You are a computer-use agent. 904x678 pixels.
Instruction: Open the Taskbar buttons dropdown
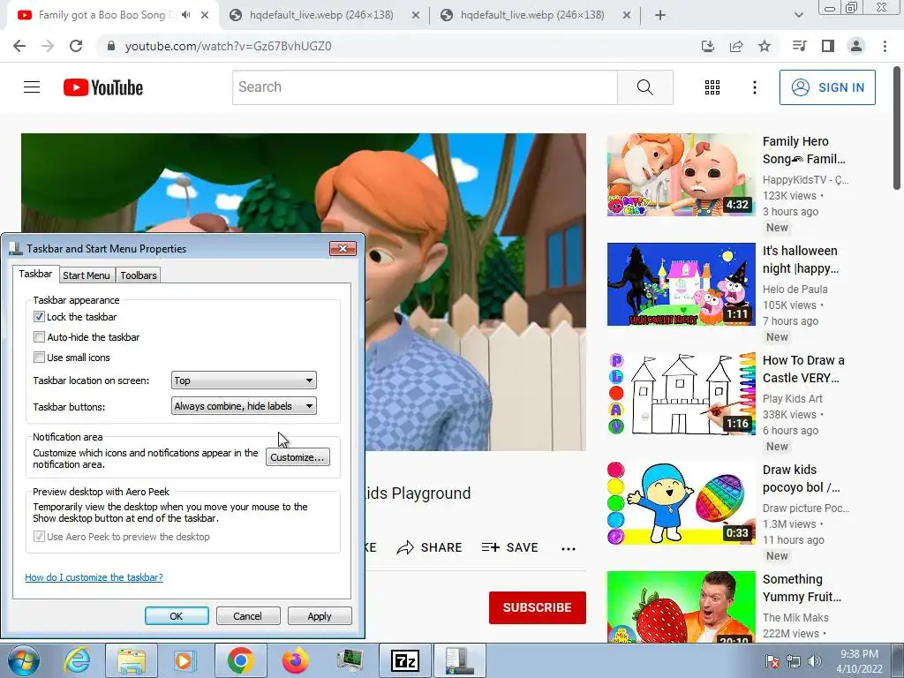coord(244,406)
